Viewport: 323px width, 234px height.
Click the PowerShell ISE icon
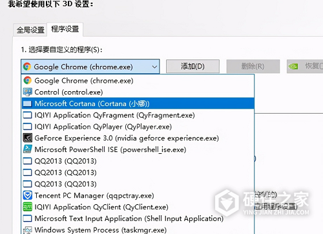pos(27,149)
